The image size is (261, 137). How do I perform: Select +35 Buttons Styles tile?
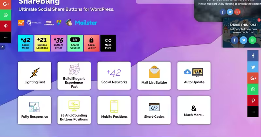click(59, 43)
